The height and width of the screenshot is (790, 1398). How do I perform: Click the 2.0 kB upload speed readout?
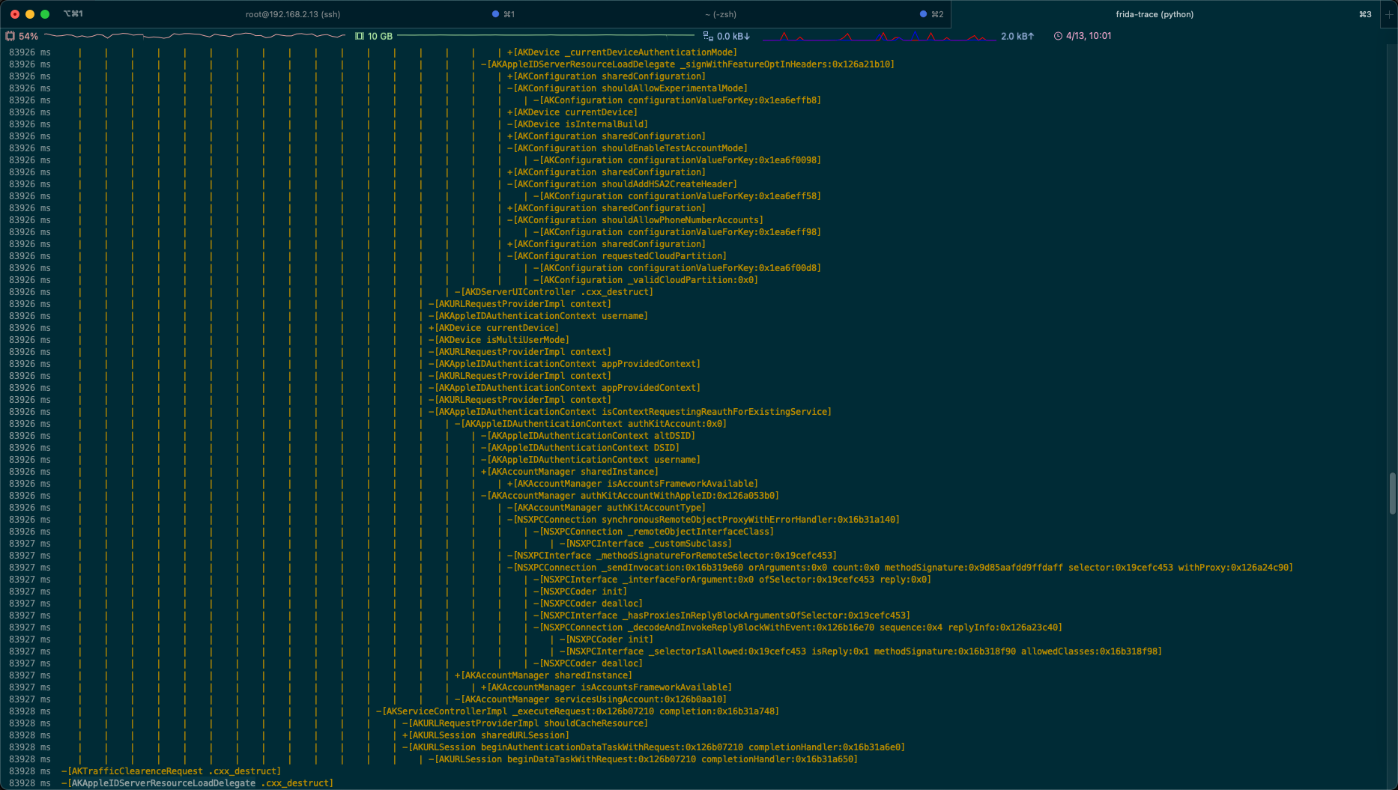click(x=1017, y=36)
